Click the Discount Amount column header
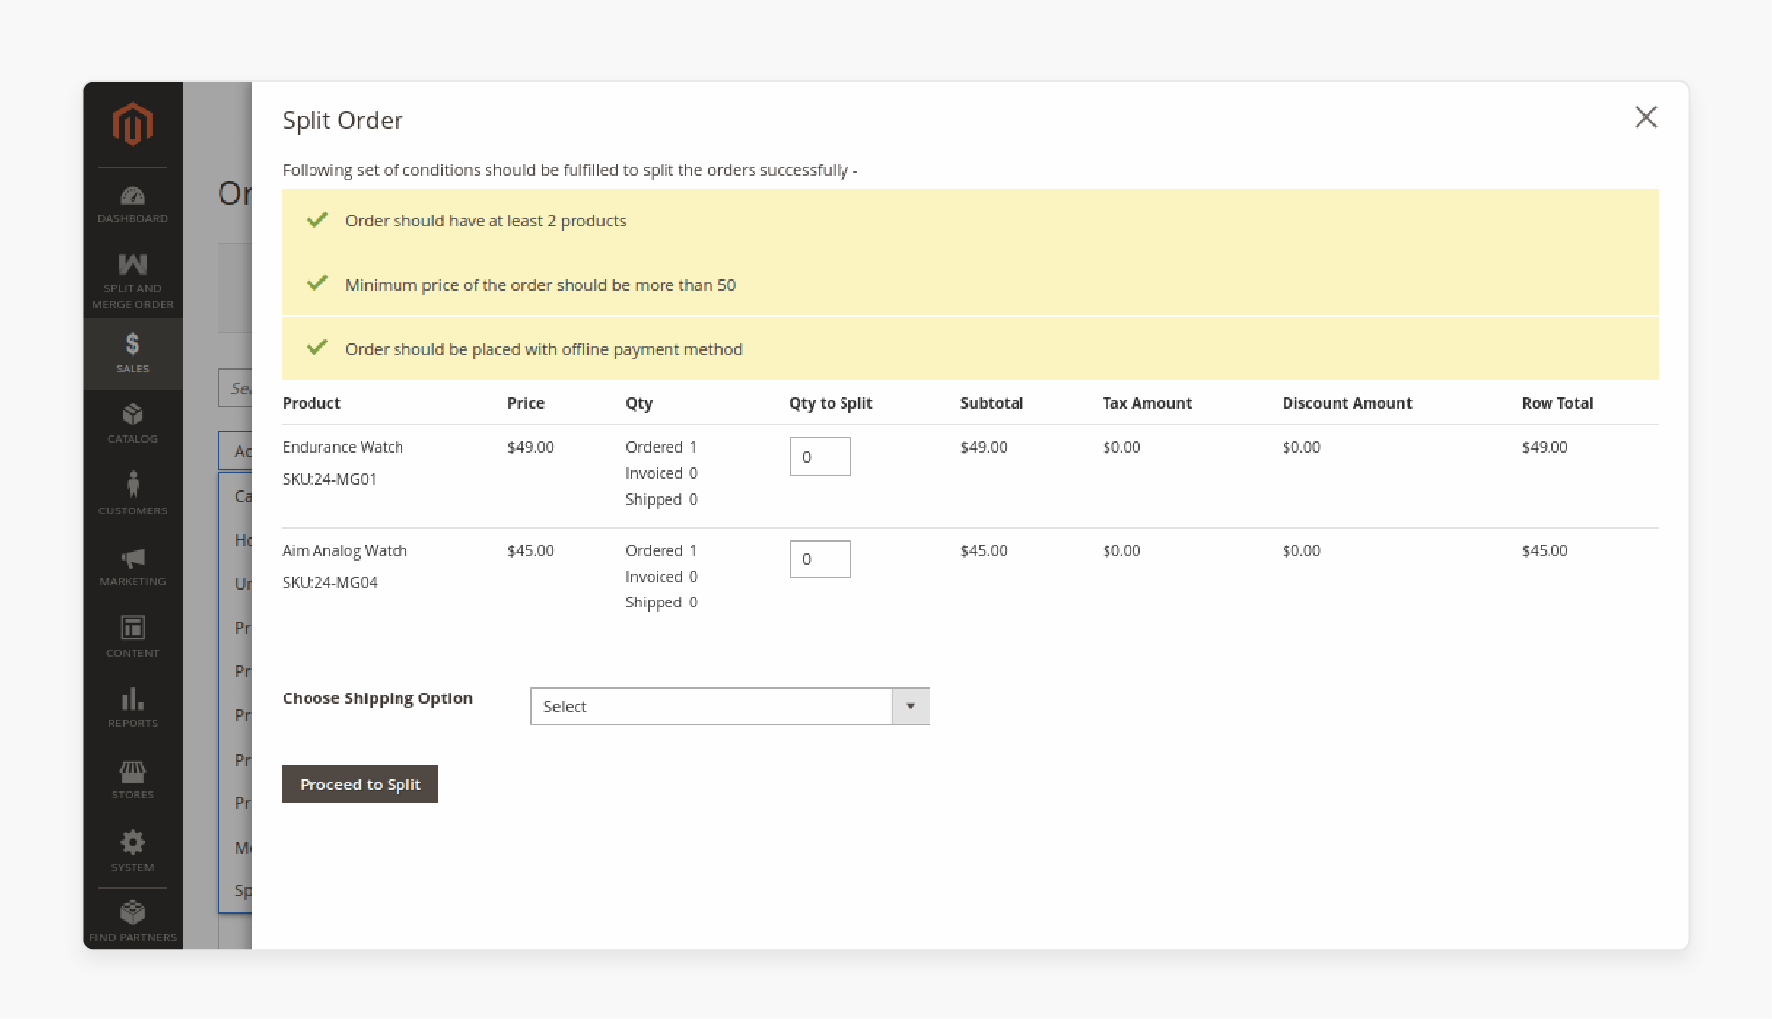Viewport: 1772px width, 1019px height. pyautogui.click(x=1347, y=403)
